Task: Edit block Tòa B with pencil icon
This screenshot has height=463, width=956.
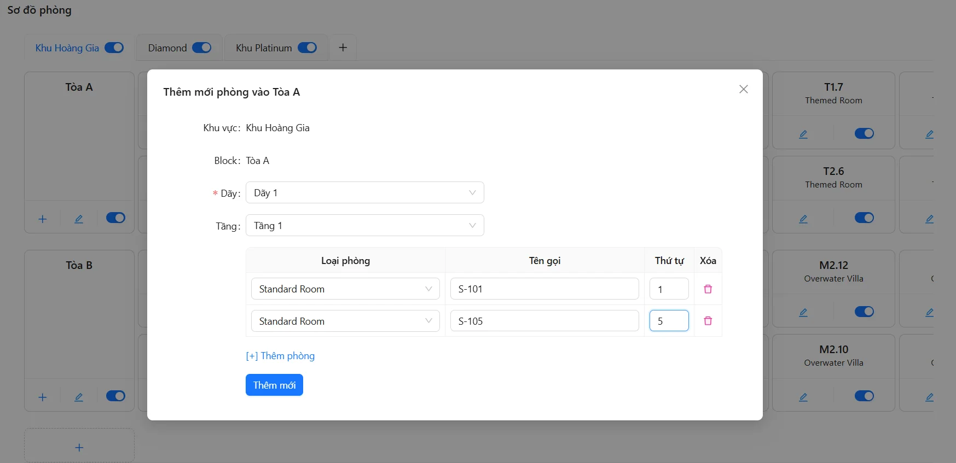Action: pos(79,397)
